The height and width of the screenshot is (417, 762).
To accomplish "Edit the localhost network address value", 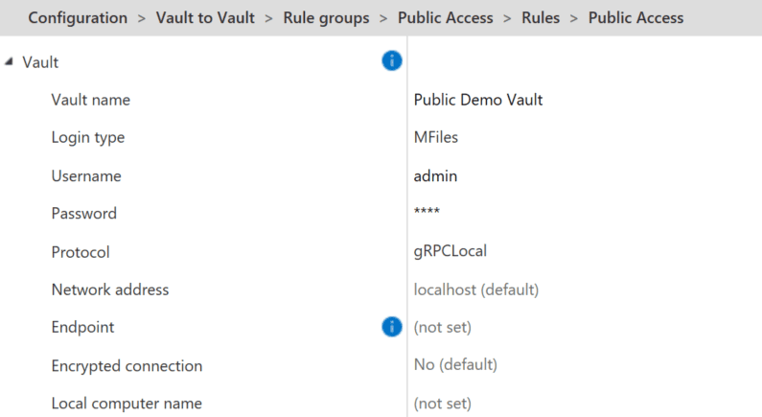I will (x=475, y=290).
